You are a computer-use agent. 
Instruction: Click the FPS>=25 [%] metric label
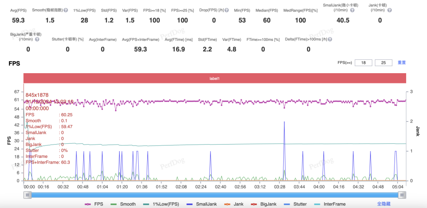click(182, 11)
